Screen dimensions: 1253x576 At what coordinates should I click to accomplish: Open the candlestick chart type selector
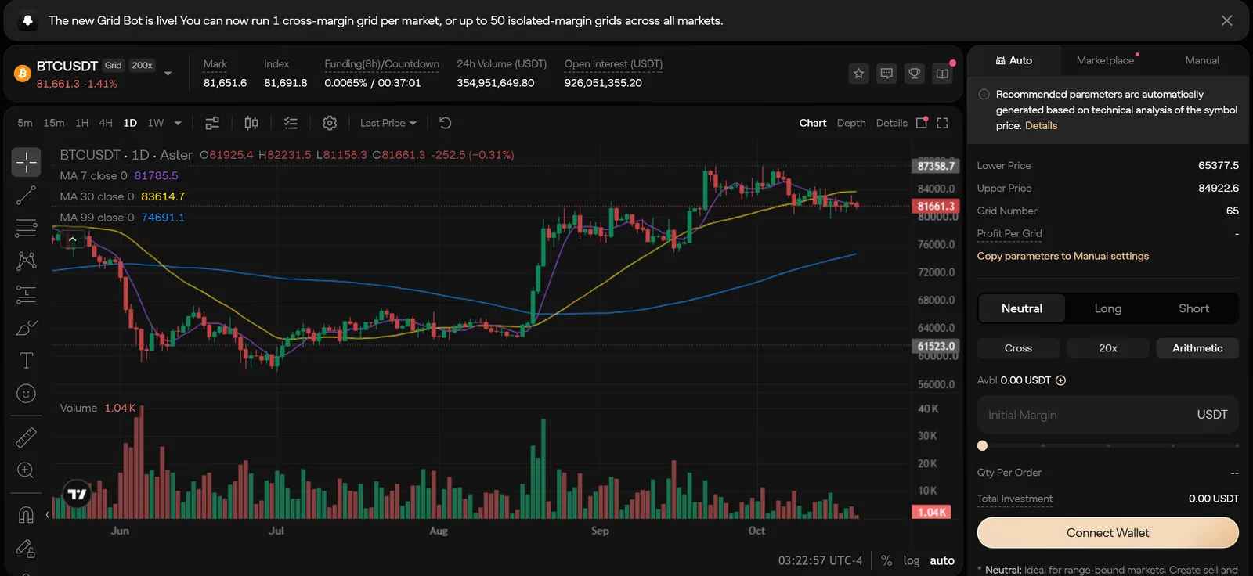tap(251, 123)
